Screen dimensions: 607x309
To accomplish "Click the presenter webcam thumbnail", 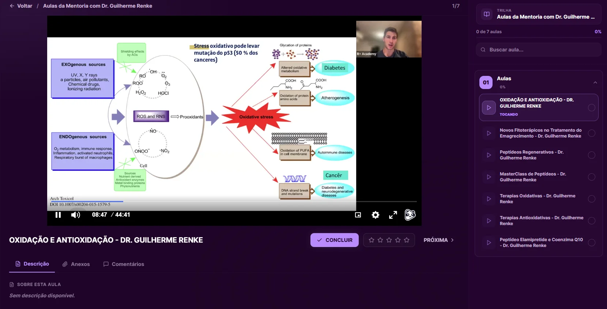I will click(x=389, y=39).
